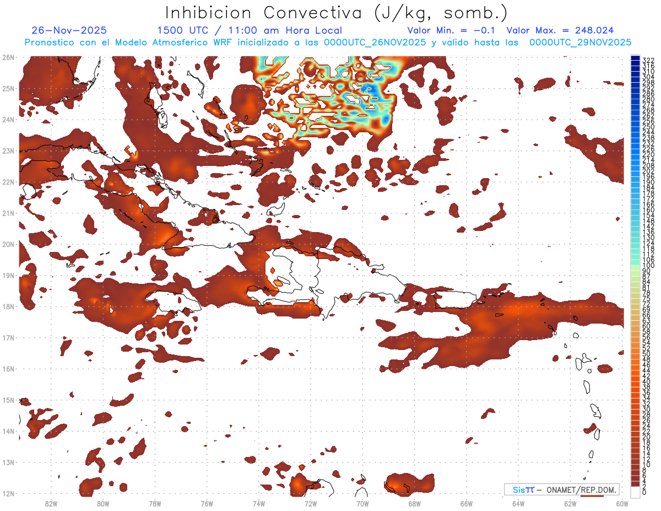Click the "17N" latitude label
This screenshot has width=661, height=511.
[x=8, y=337]
